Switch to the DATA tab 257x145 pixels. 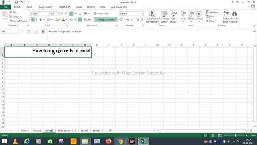(79, 7)
